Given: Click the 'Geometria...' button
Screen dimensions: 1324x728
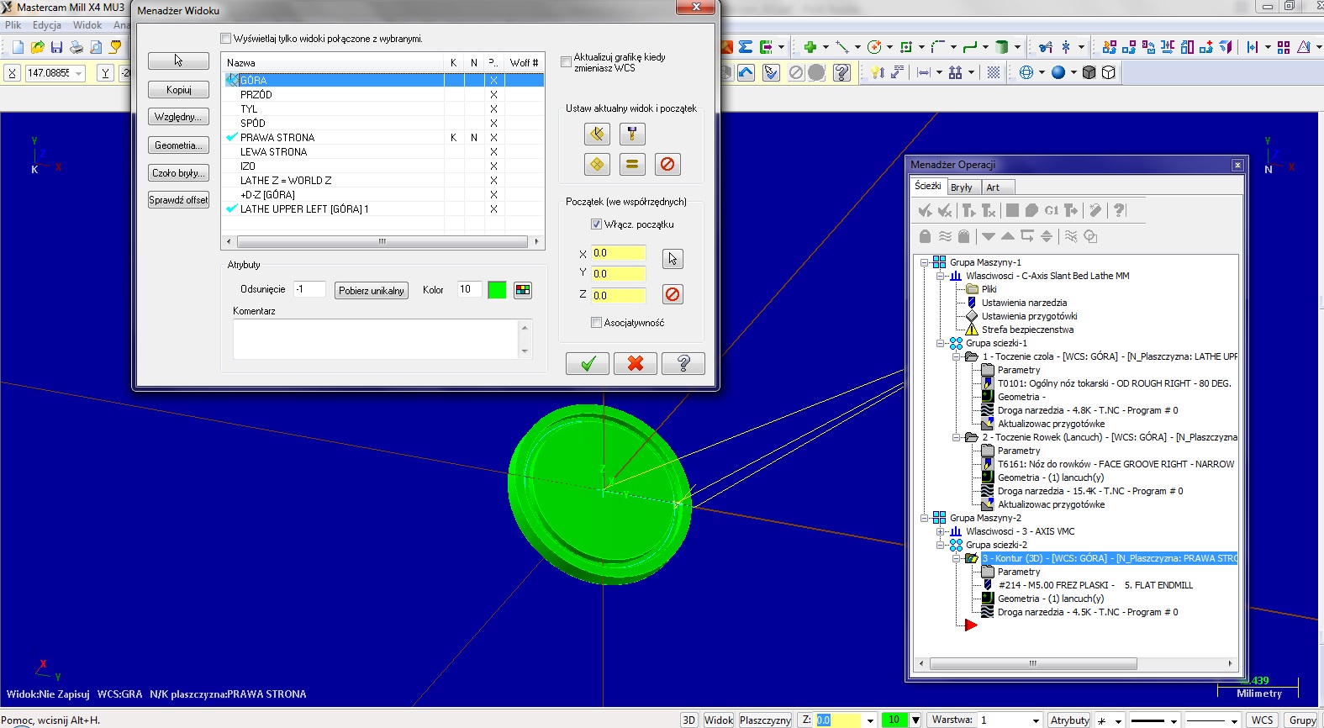Looking at the screenshot, I should click(x=178, y=145).
